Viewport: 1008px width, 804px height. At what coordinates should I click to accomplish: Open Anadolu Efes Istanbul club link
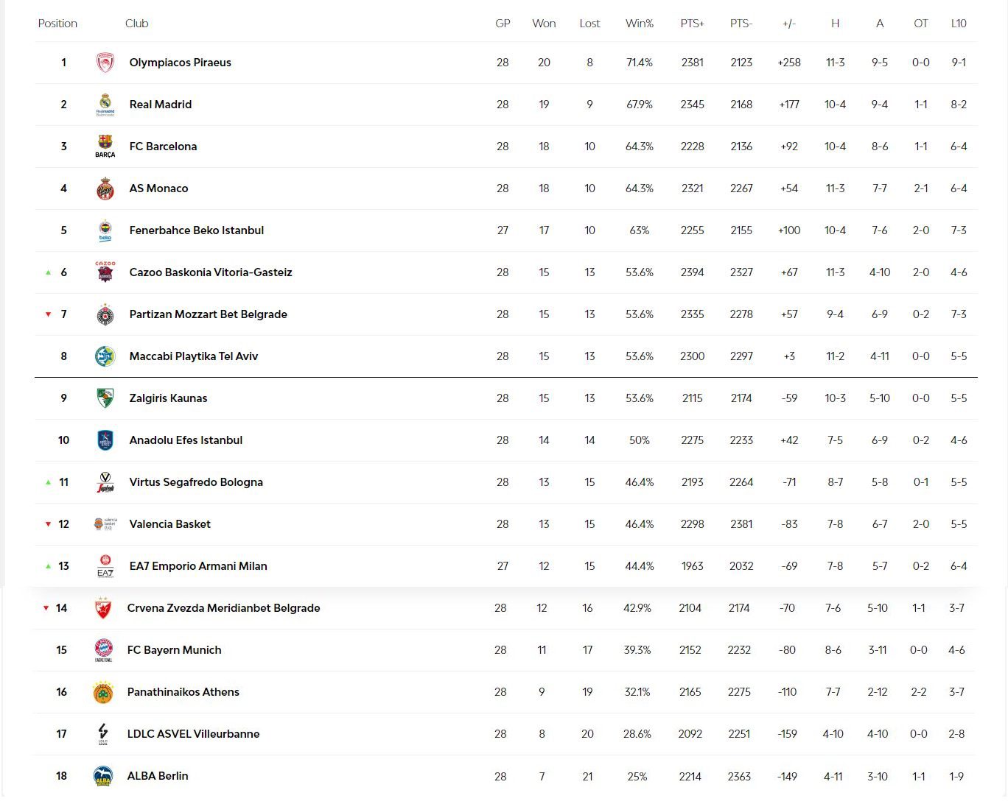click(186, 440)
